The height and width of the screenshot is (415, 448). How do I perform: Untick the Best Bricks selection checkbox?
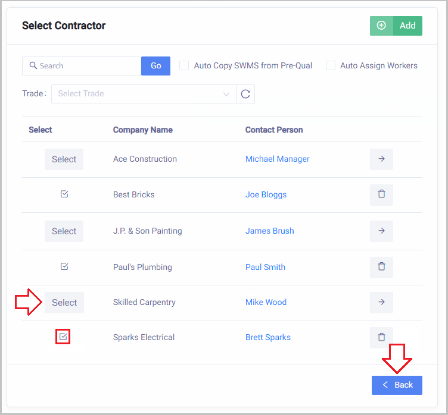coord(64,194)
